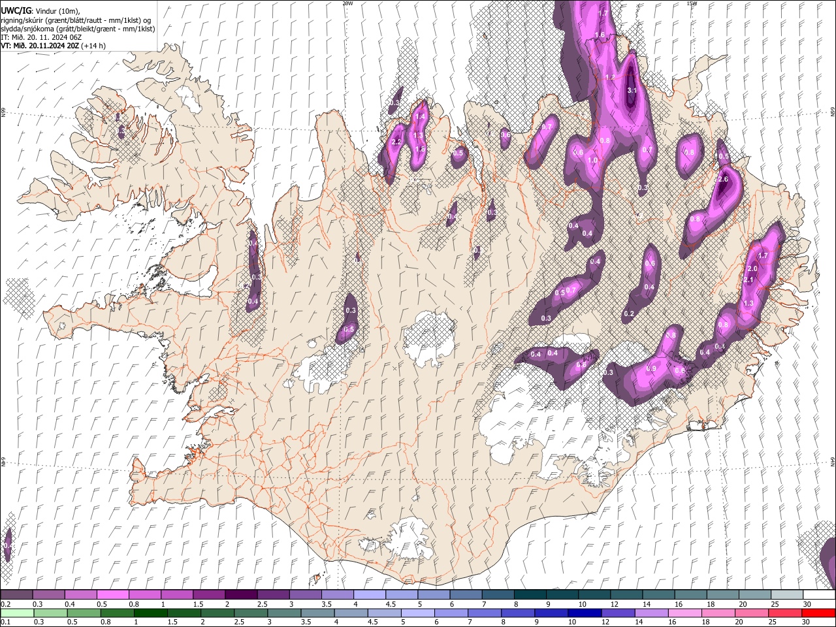Click the 'IT: Mið. 20. 11. 2024 06Z' line
This screenshot has height=627, width=836.
click(41, 37)
